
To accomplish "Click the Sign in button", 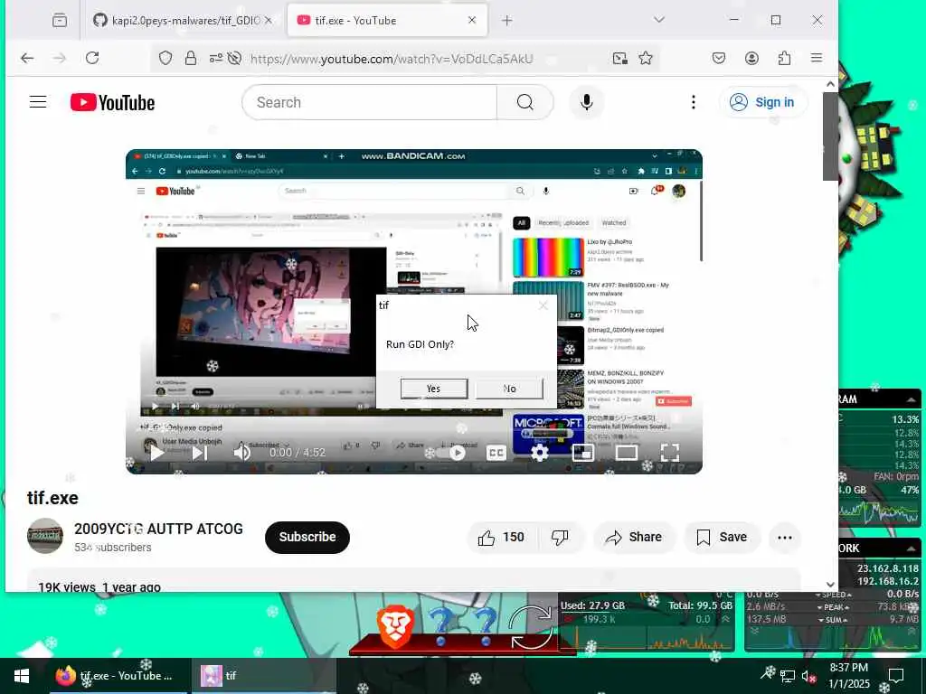I will tap(763, 102).
